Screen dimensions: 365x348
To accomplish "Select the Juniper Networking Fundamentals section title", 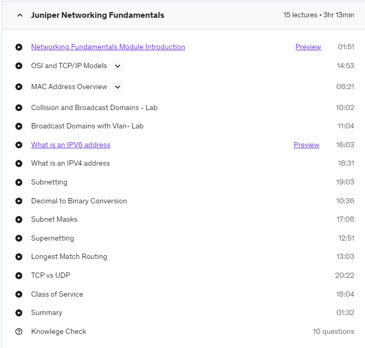I will pos(98,15).
